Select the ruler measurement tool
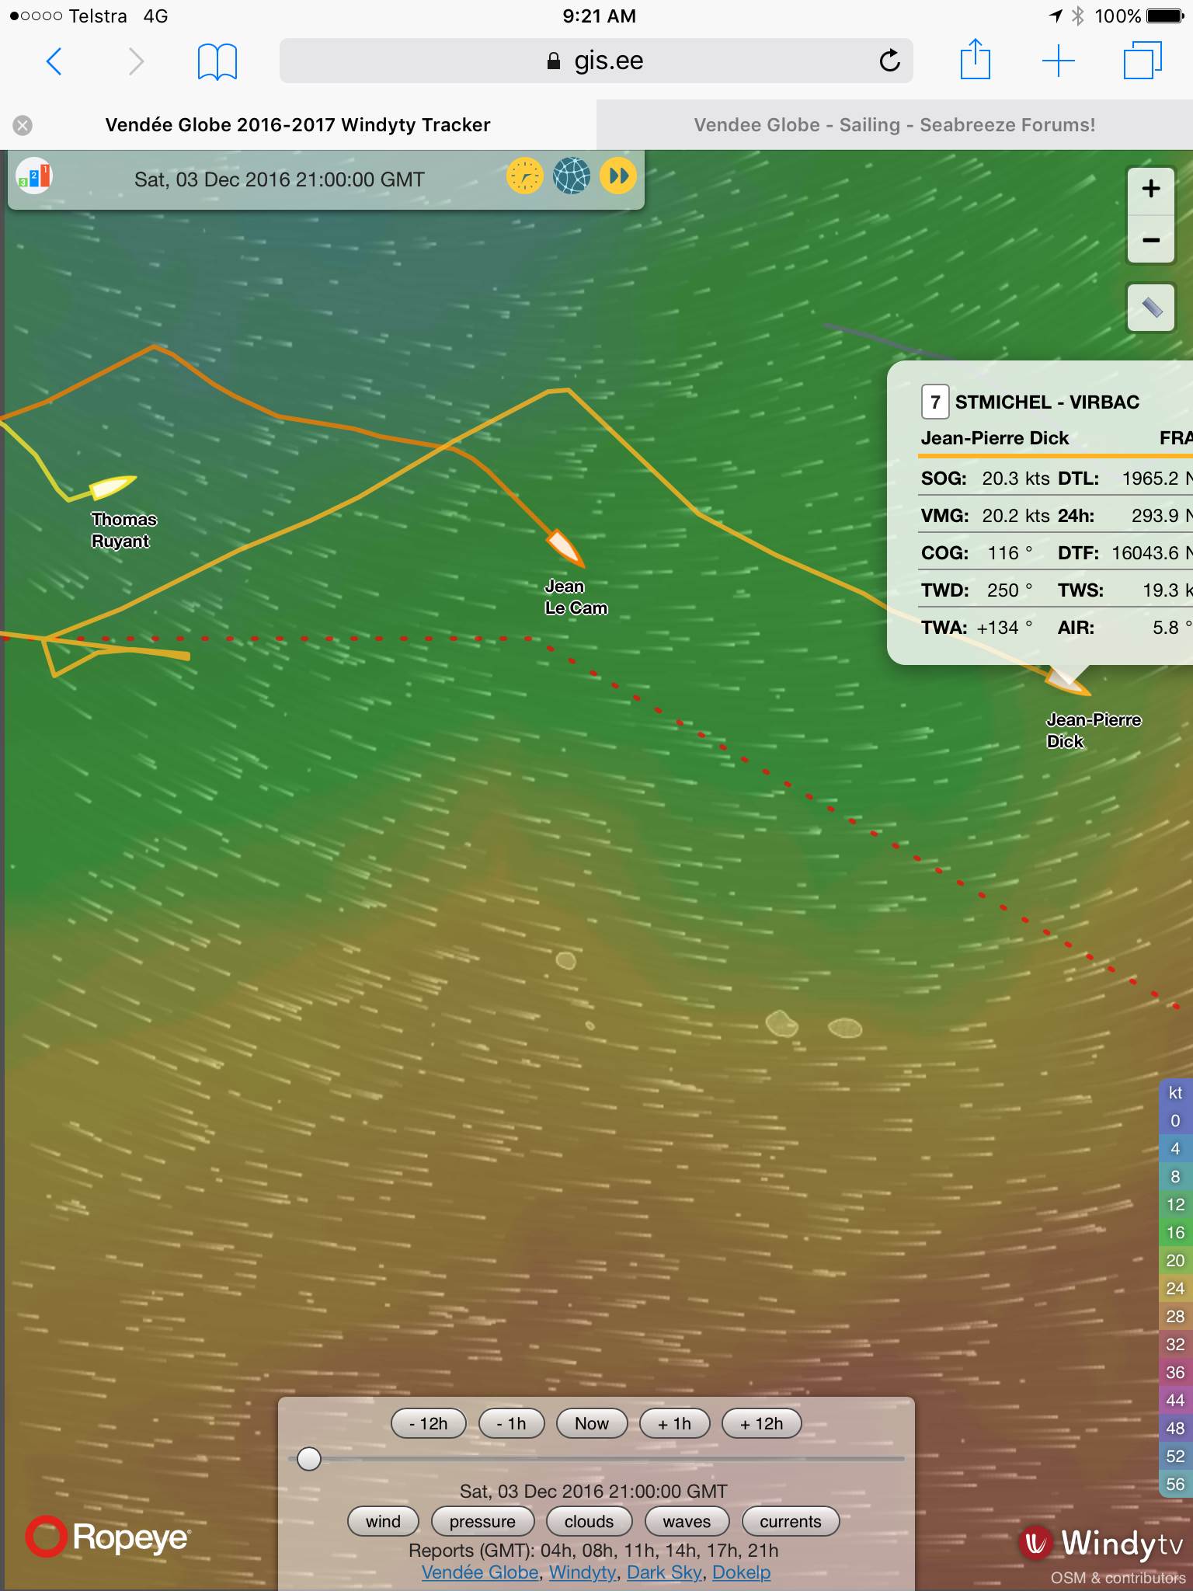This screenshot has height=1591, width=1193. click(1150, 308)
